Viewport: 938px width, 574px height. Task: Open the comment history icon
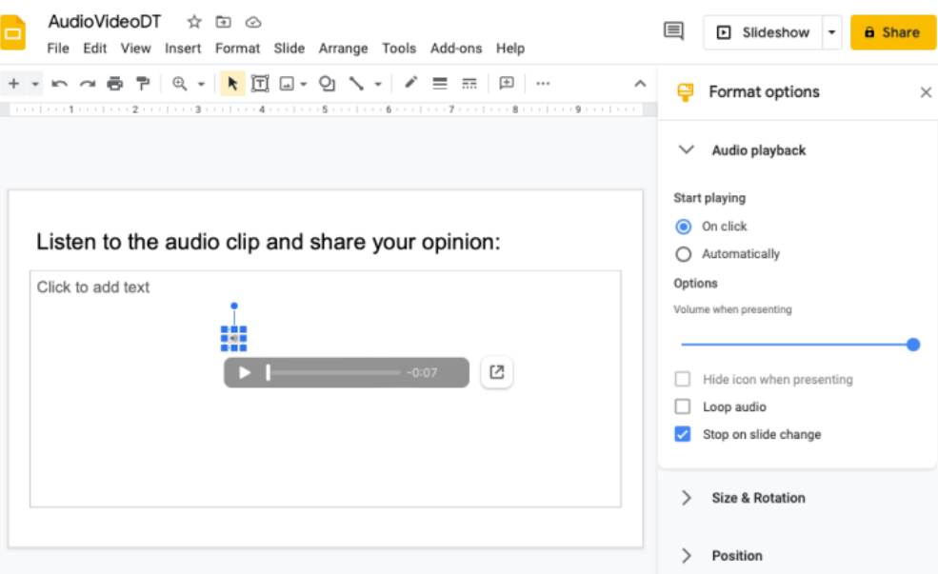click(673, 31)
